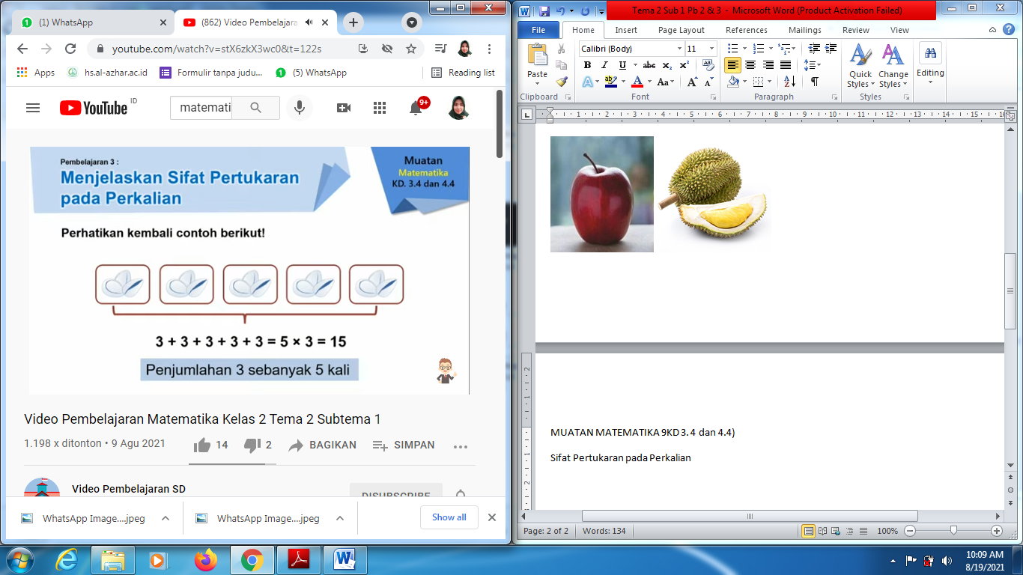Click Show all downloads button
This screenshot has height=575, width=1023.
click(x=449, y=517)
